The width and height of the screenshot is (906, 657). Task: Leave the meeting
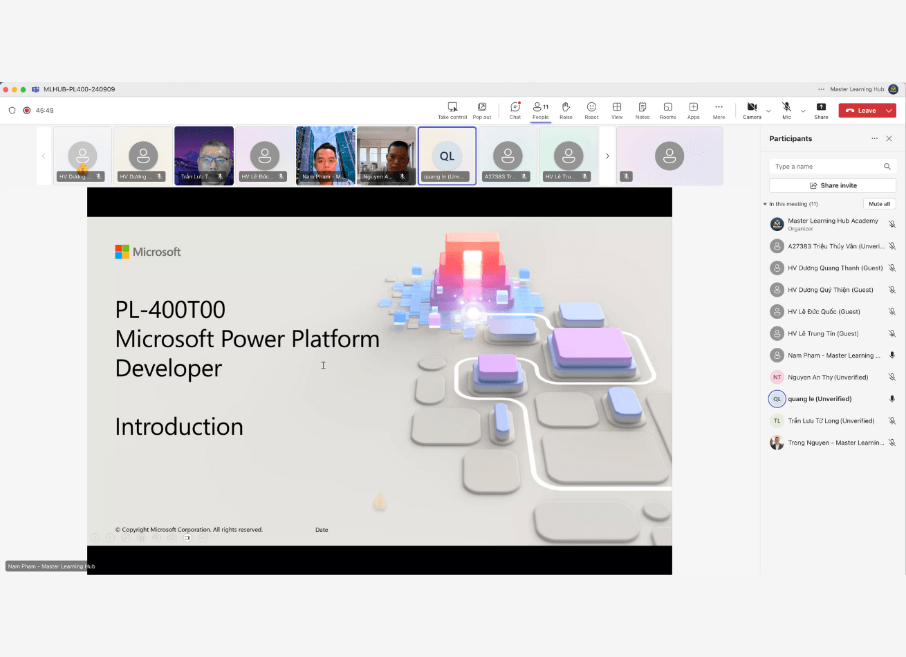coord(860,111)
